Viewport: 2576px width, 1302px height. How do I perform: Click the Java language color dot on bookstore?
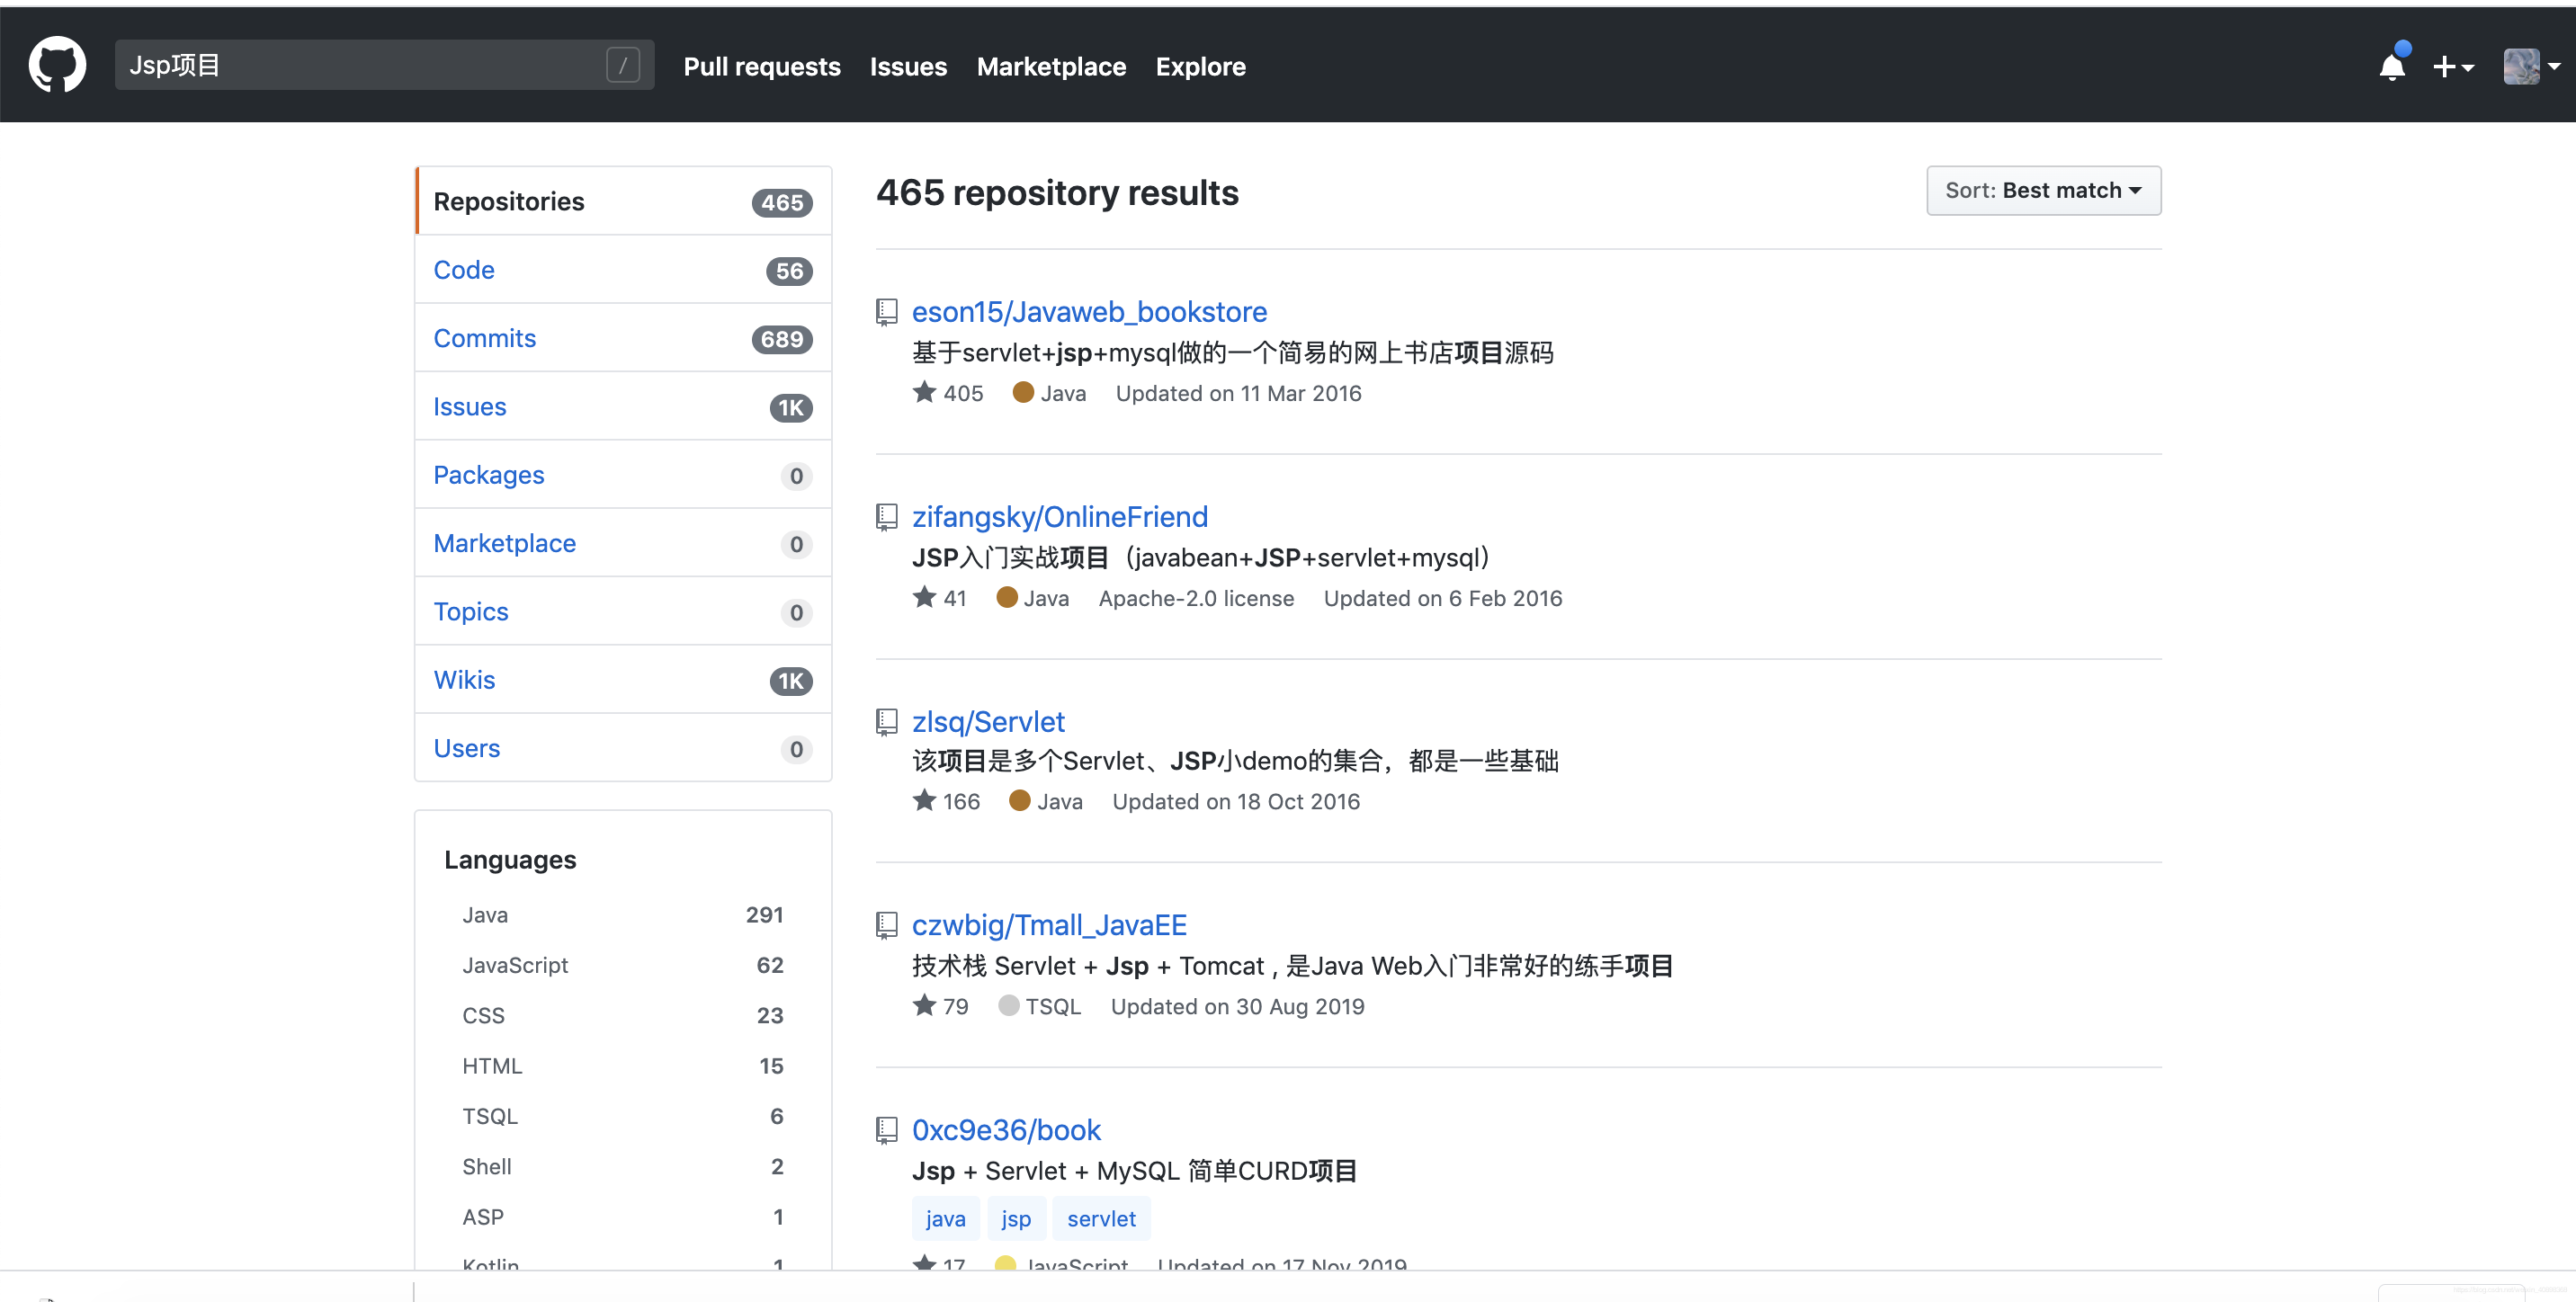click(x=1023, y=392)
